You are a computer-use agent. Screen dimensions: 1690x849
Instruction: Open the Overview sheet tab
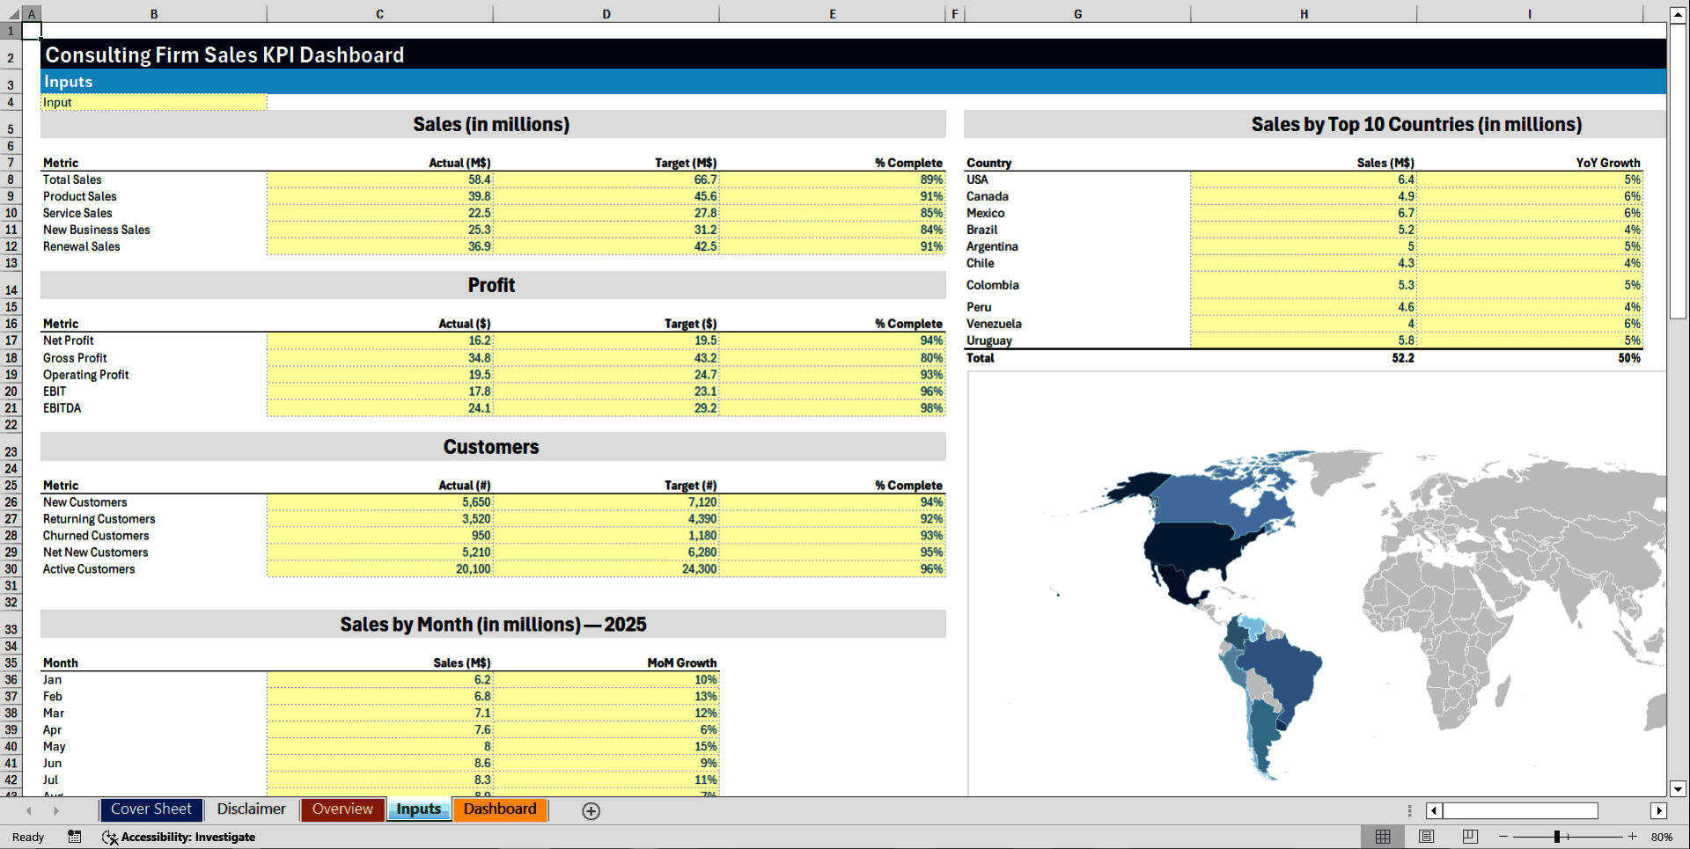click(x=342, y=809)
